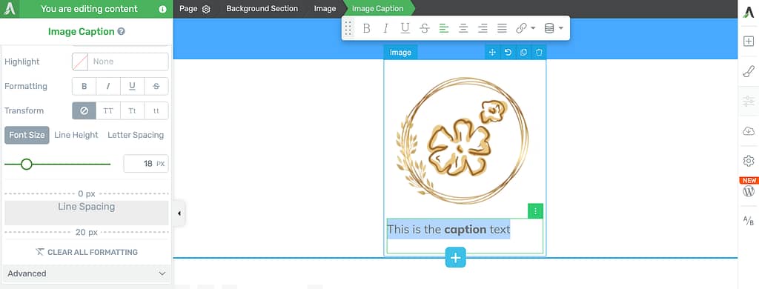Toggle Underline in the Formatting row
The image size is (759, 289).
point(132,86)
